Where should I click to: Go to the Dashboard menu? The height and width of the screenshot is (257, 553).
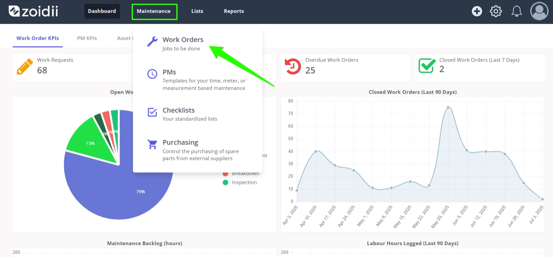[x=102, y=11]
